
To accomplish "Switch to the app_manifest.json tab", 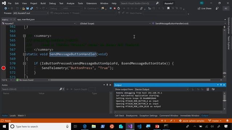I will point(26,19).
